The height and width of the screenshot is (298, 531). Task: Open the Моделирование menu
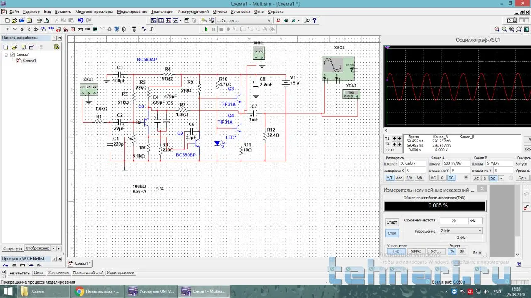coord(132,12)
